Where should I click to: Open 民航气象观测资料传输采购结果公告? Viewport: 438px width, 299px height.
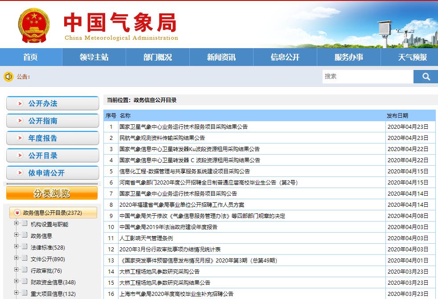pos(162,138)
